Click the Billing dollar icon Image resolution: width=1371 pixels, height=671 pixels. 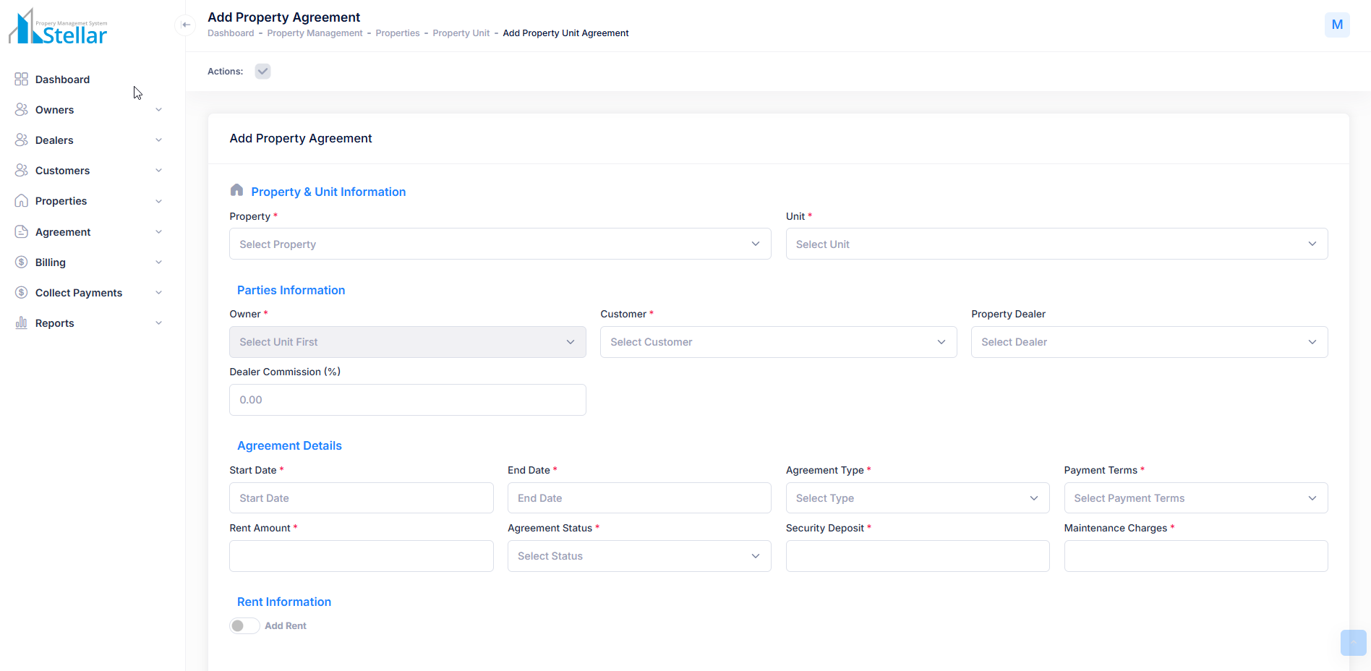pos(22,262)
